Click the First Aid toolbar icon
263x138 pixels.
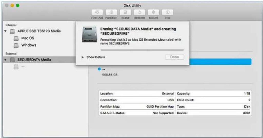[97, 12]
